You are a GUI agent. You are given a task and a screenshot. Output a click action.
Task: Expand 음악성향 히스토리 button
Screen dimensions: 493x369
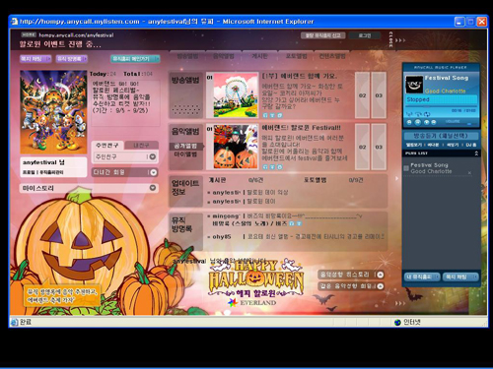pos(351,275)
